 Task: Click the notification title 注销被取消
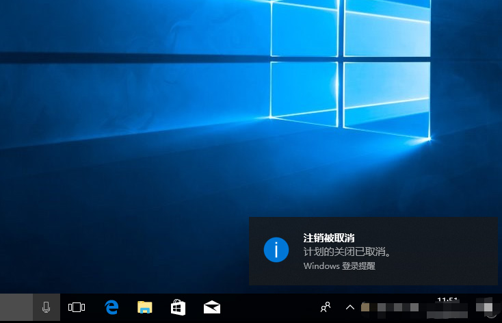329,237
